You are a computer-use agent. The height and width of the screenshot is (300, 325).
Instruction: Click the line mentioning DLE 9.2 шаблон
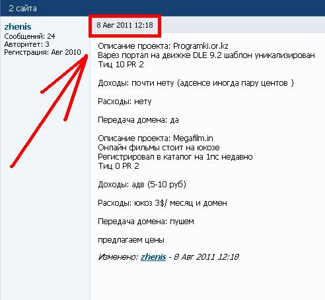(x=206, y=55)
